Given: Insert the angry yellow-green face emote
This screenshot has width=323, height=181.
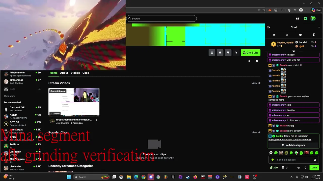Looking at the screenshot, I should [x=286, y=153].
